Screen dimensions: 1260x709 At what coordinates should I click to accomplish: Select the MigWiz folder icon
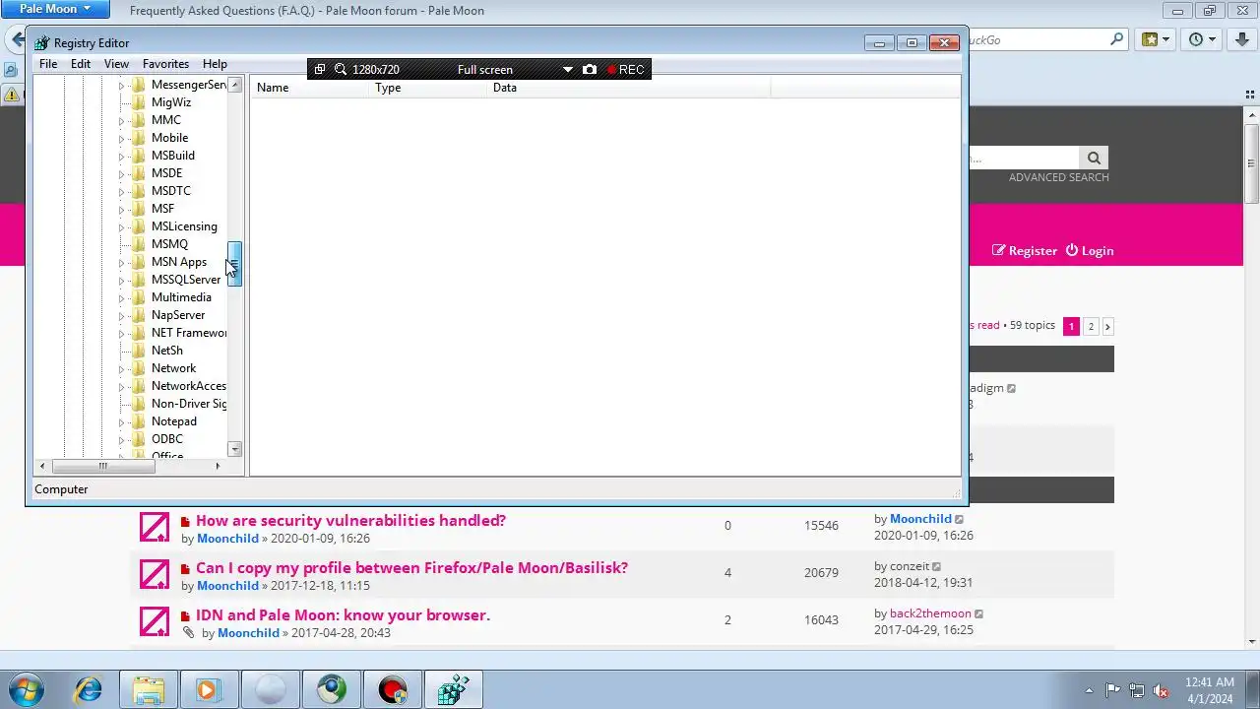tap(139, 102)
